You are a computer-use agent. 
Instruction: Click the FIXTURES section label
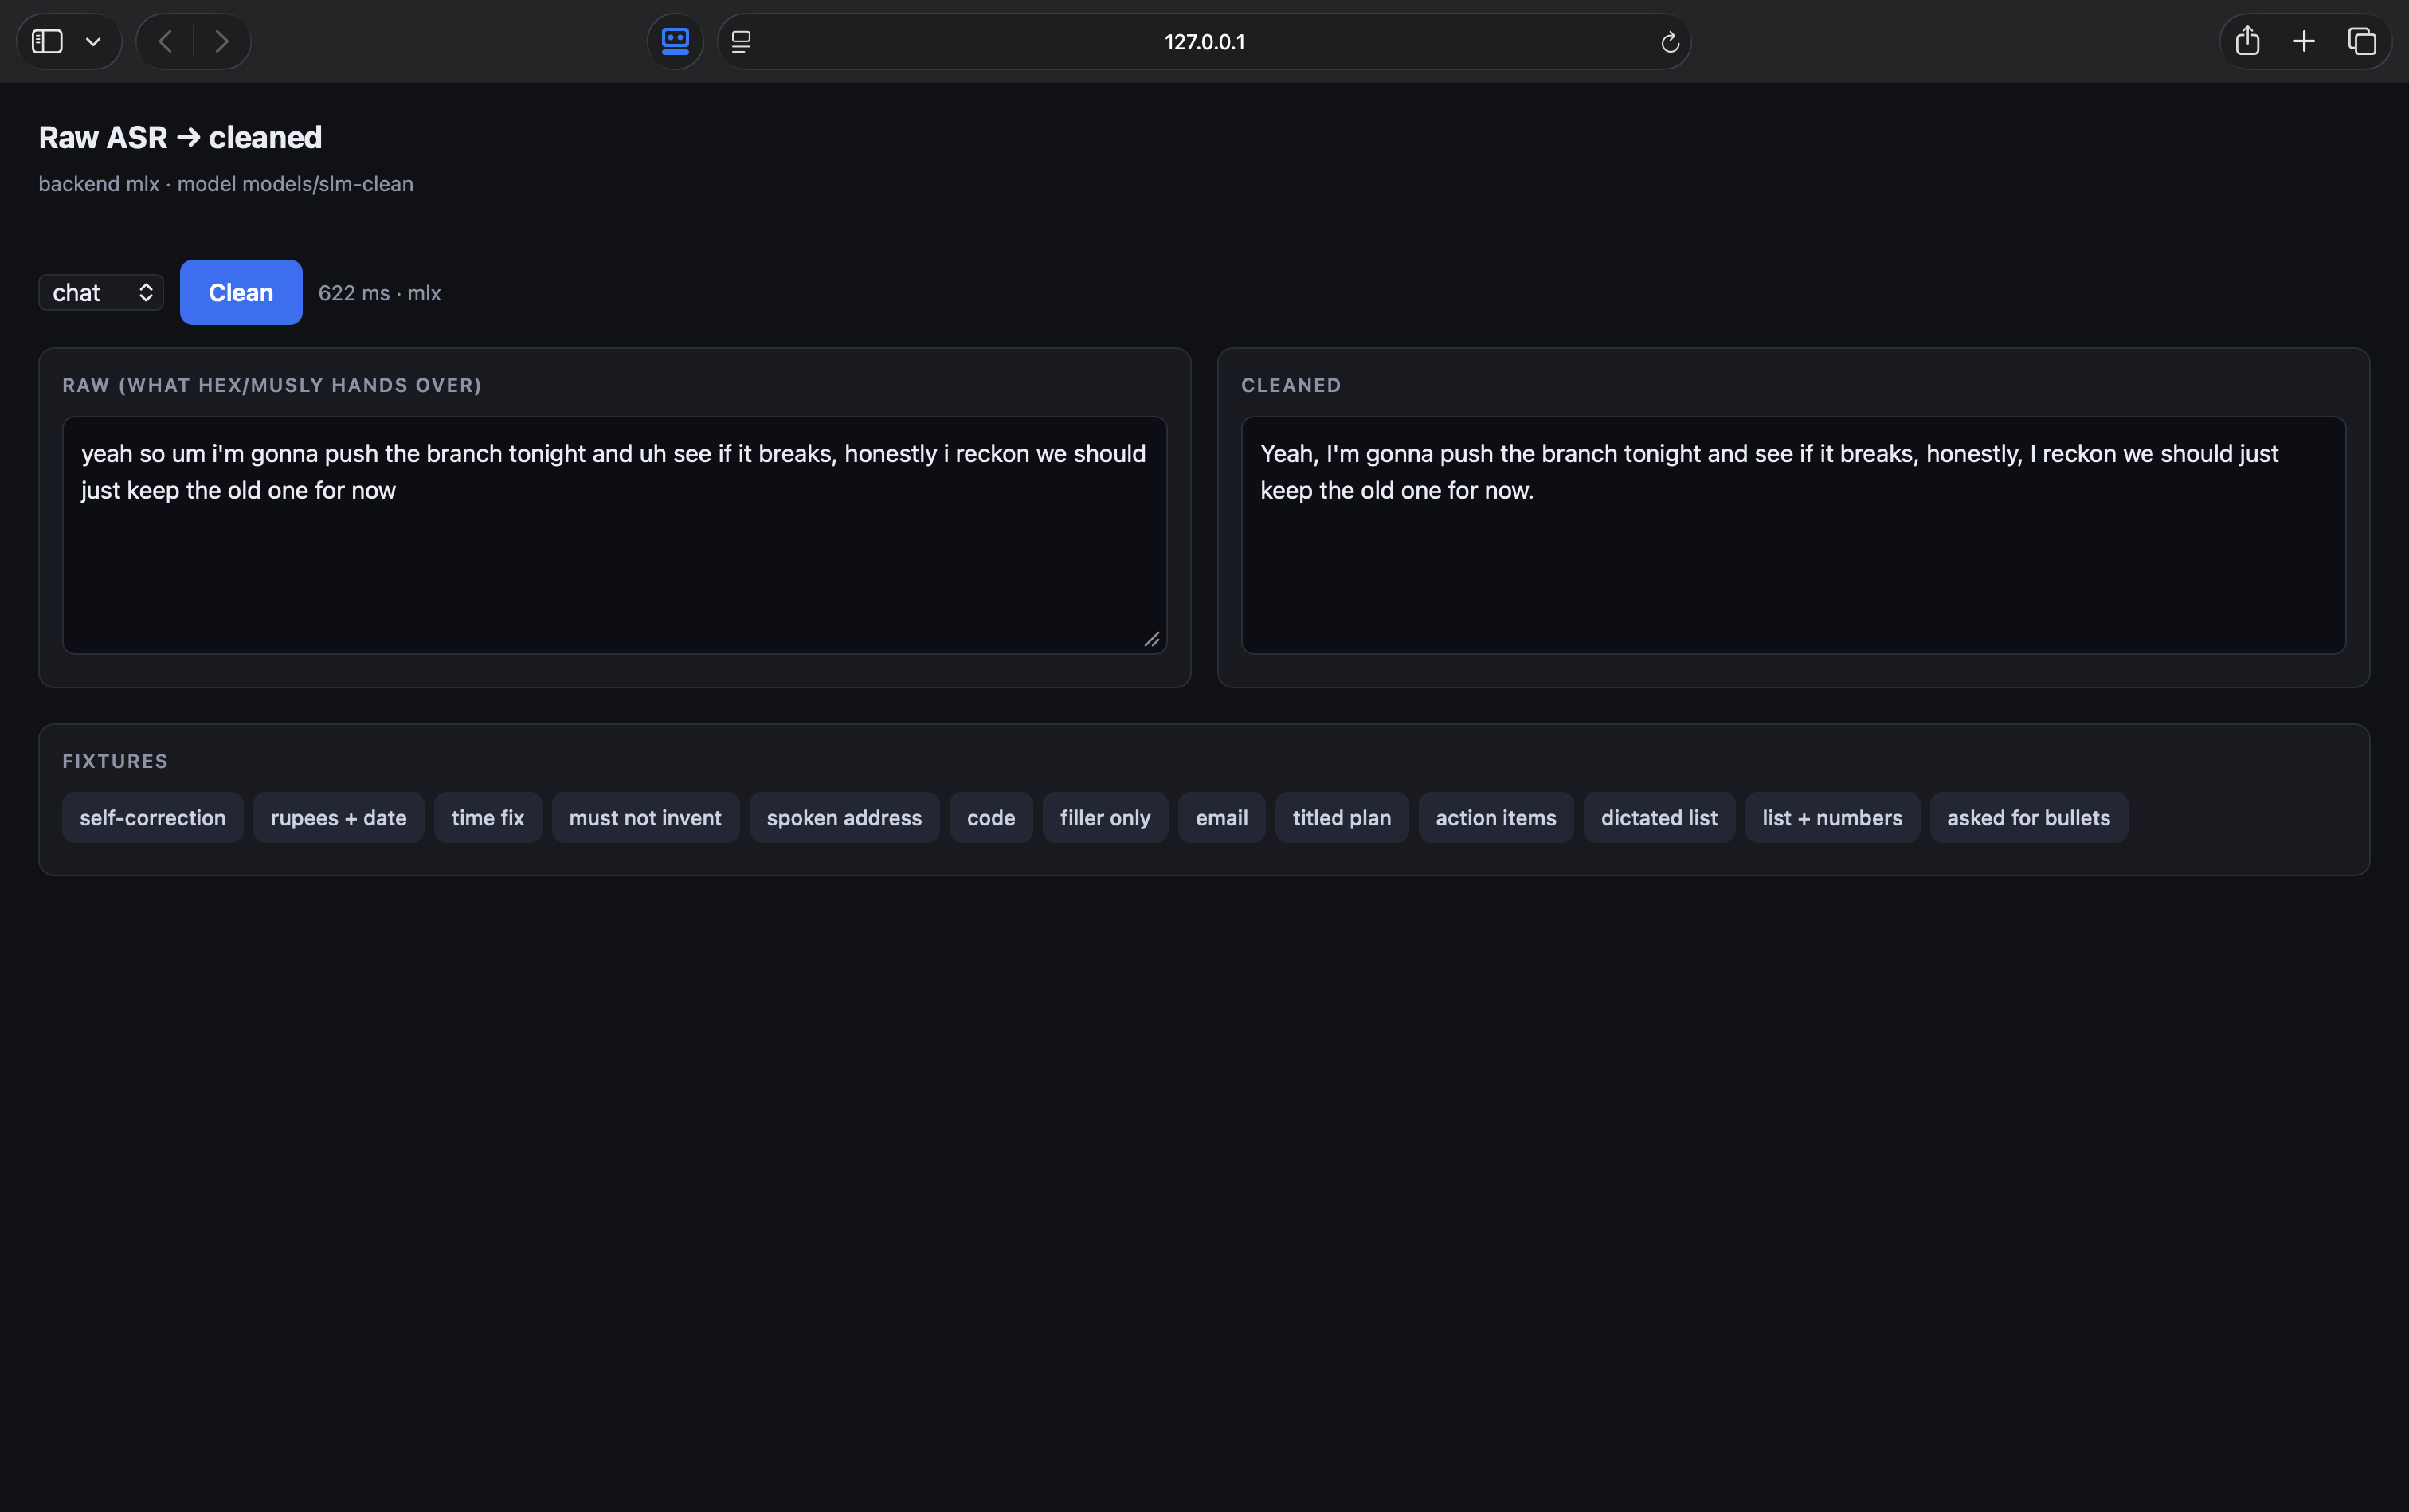pyautogui.click(x=115, y=761)
